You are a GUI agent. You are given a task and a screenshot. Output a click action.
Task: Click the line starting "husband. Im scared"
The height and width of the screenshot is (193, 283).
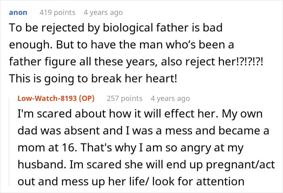point(142,165)
